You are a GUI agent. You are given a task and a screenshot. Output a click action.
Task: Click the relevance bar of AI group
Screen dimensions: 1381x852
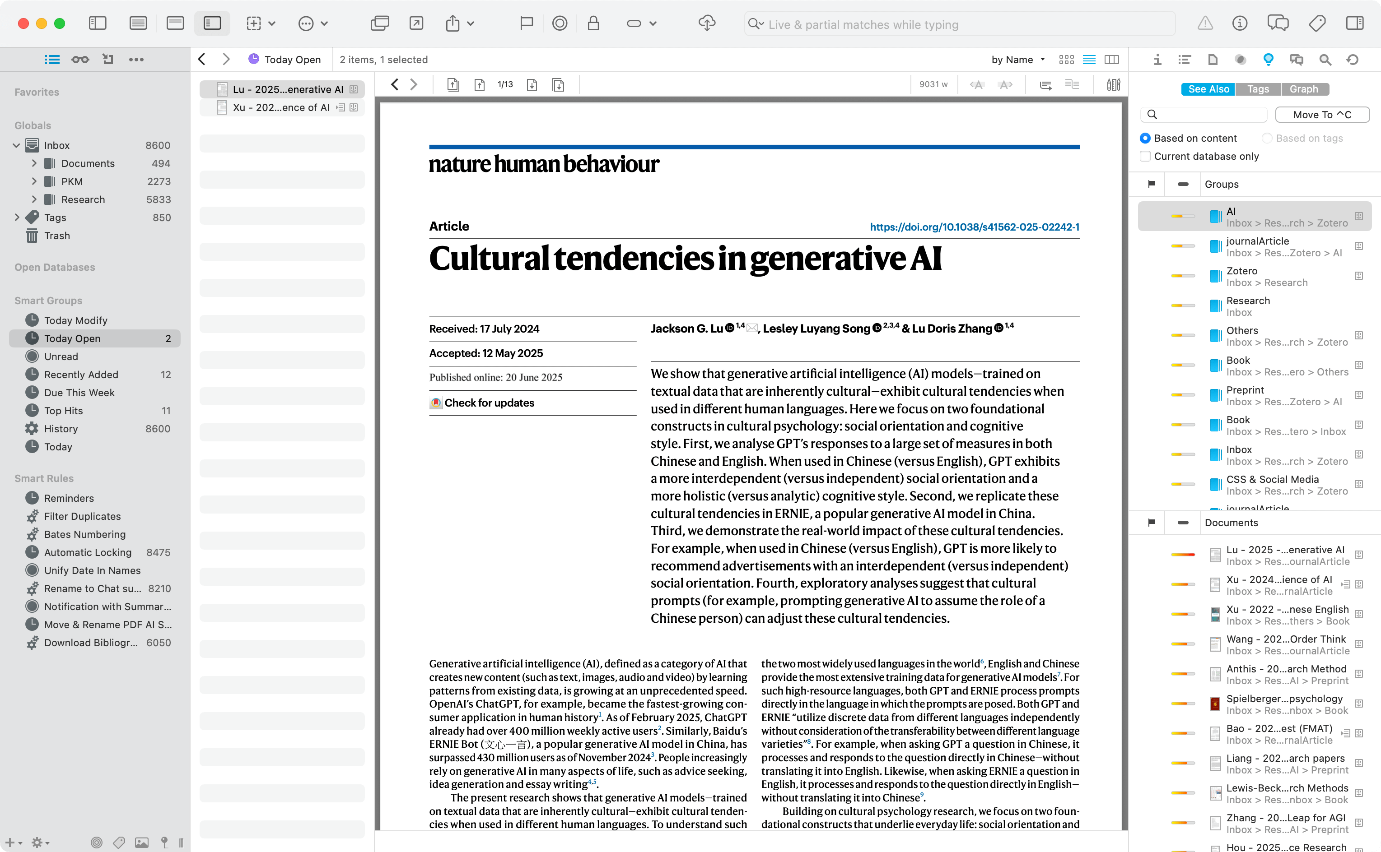[x=1182, y=216]
